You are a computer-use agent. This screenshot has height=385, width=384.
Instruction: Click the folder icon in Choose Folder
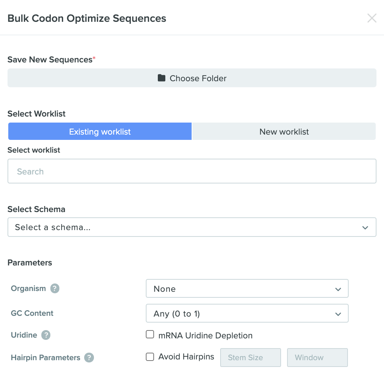pyautogui.click(x=162, y=78)
